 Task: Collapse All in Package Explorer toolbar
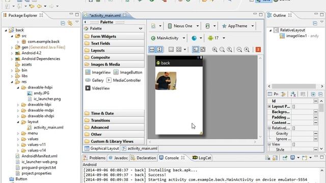pos(63,23)
